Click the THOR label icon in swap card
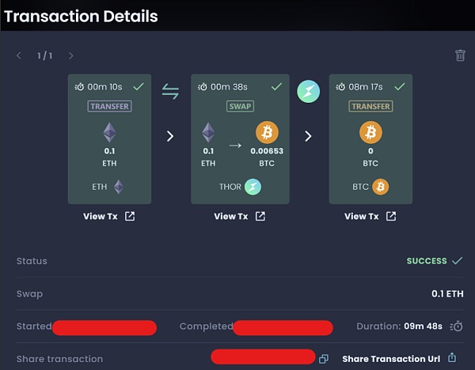Viewport: 475px width, 370px height. (x=253, y=187)
